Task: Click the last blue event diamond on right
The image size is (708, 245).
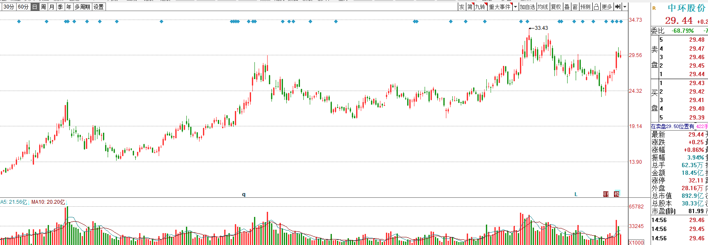Action: (621, 21)
